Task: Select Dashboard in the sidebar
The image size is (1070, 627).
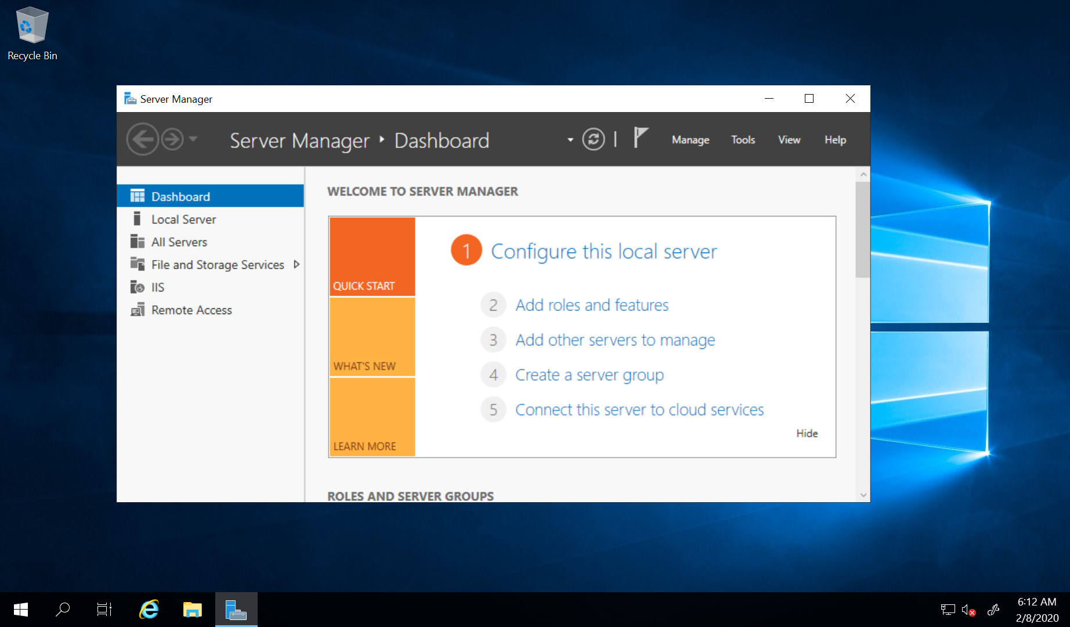Action: pos(210,196)
